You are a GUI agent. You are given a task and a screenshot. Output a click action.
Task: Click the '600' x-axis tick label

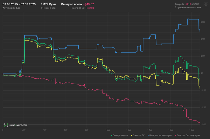pyautogui.click(x=66, y=130)
